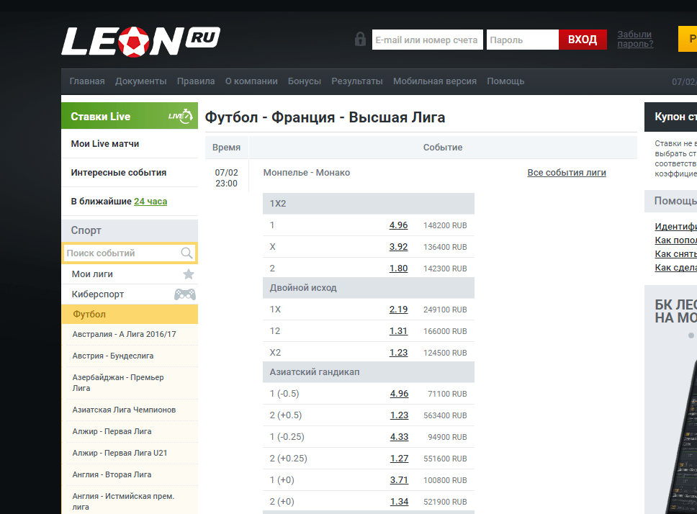The image size is (697, 514).
Task: Select Австралия - А Лига 2016/17
Action: [x=124, y=334]
